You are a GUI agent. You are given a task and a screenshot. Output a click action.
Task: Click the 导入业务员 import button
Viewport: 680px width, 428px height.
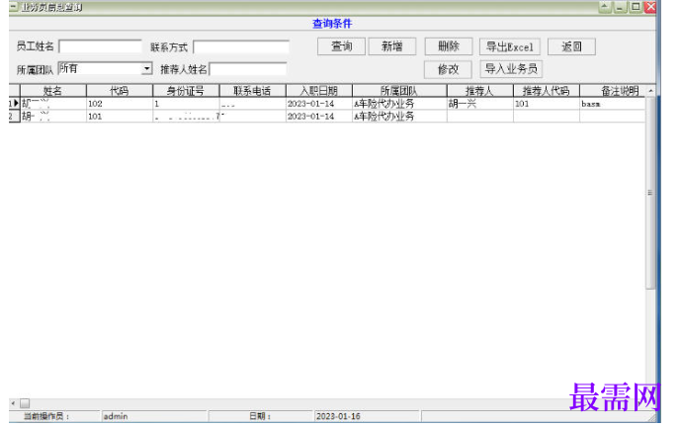point(511,68)
